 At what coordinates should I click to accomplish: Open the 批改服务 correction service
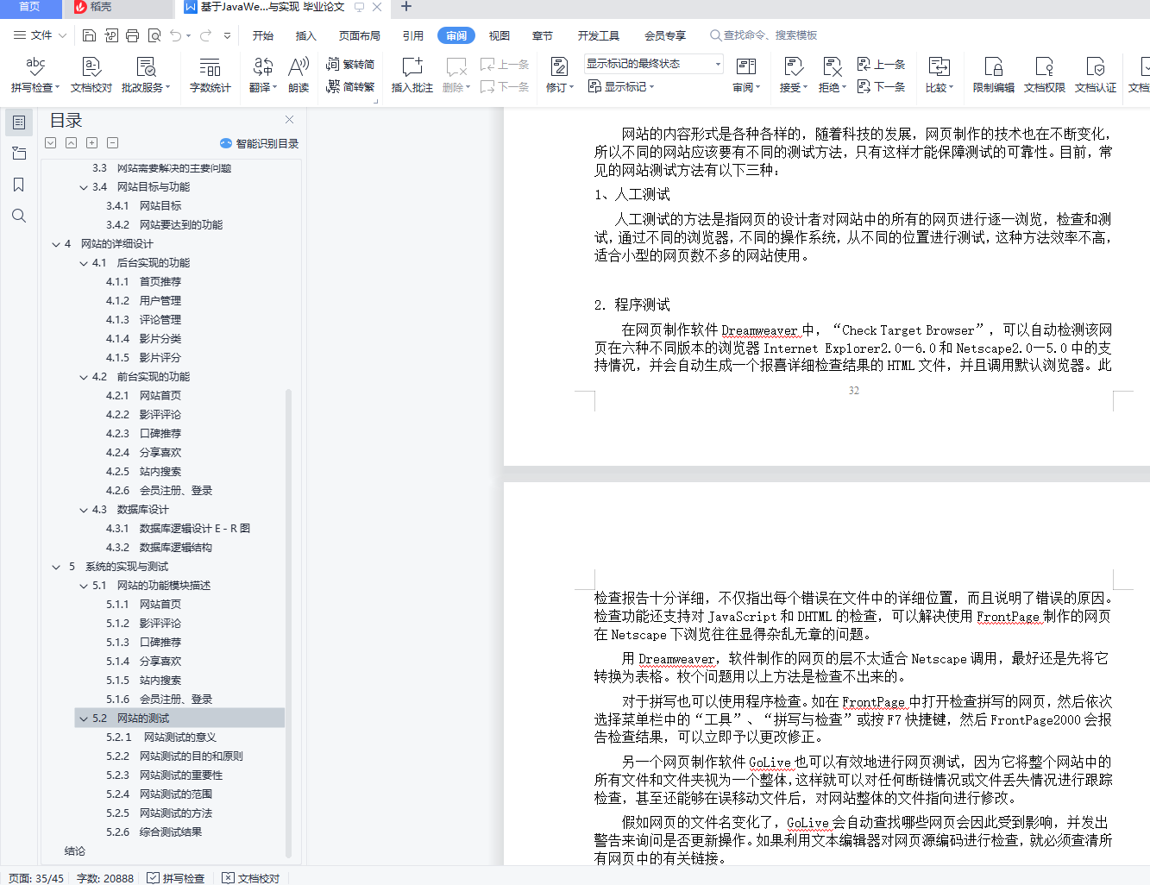click(x=146, y=75)
